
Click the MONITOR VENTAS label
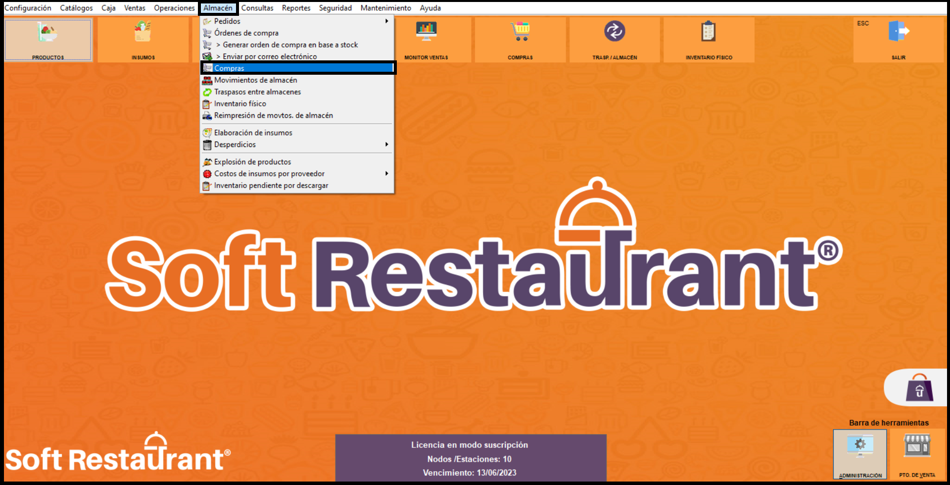(x=426, y=57)
